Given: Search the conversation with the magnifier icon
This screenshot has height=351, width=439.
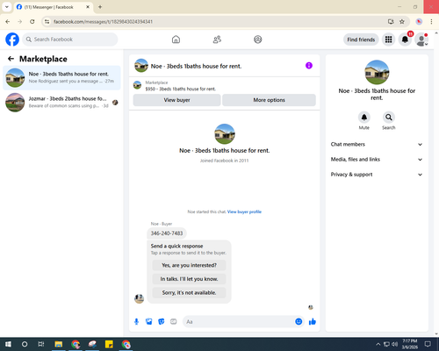Looking at the screenshot, I should pos(388,118).
